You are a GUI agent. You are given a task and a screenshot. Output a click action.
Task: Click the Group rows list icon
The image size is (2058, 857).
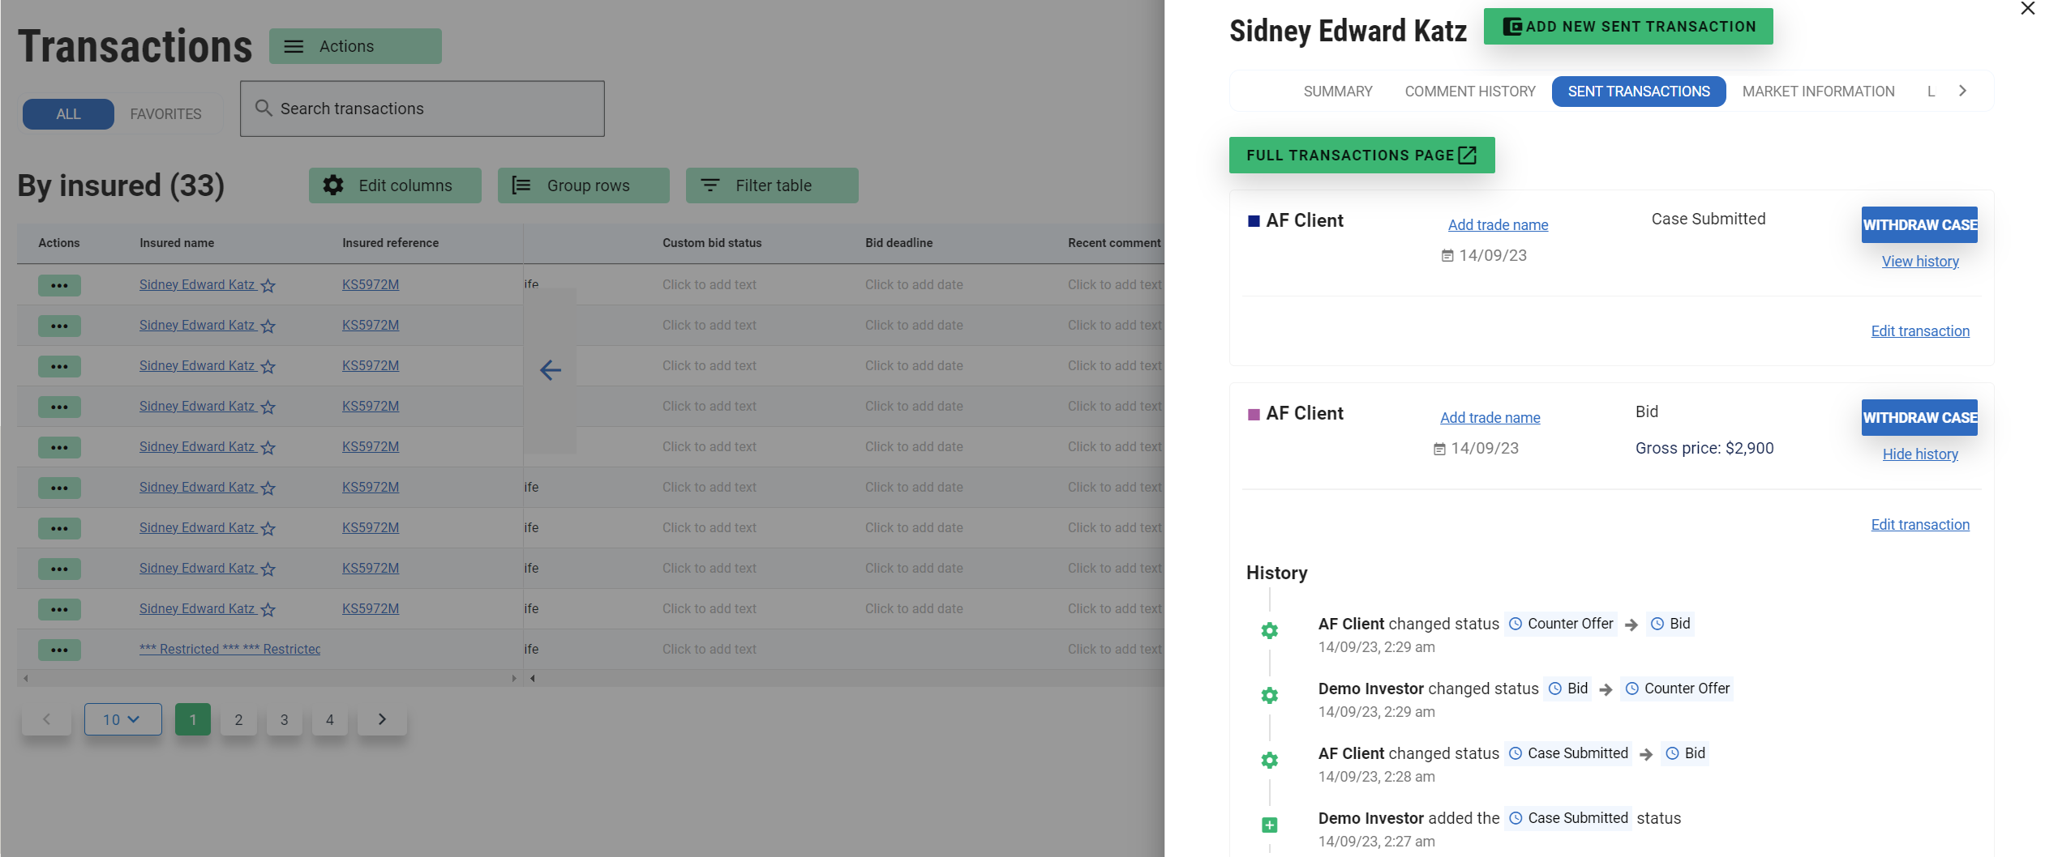click(521, 185)
